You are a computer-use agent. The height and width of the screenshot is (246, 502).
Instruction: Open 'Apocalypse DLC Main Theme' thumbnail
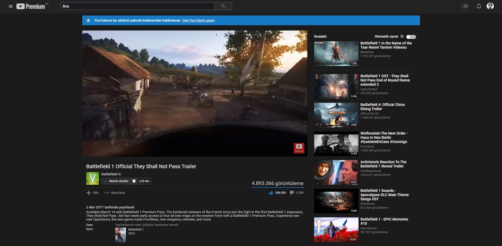coord(336,201)
